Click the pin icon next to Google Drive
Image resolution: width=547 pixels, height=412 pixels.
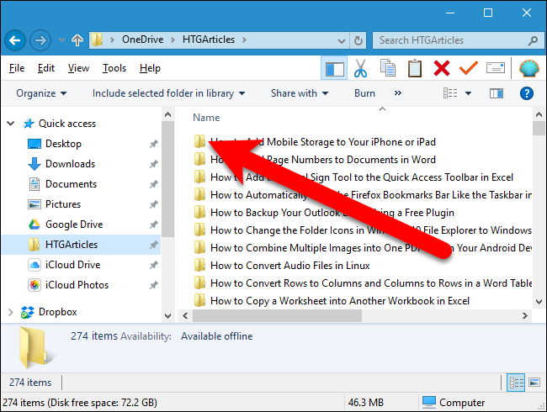pos(154,224)
